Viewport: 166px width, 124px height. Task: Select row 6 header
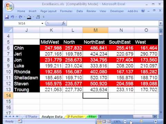coord(8,48)
